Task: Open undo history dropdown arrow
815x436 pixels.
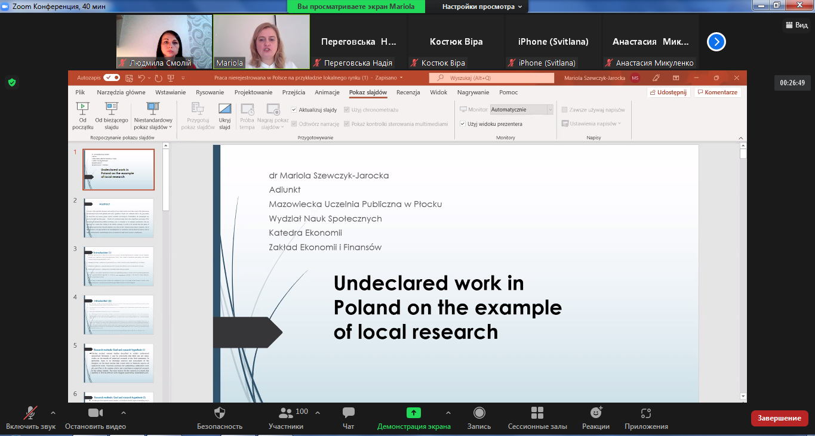Action: point(149,78)
